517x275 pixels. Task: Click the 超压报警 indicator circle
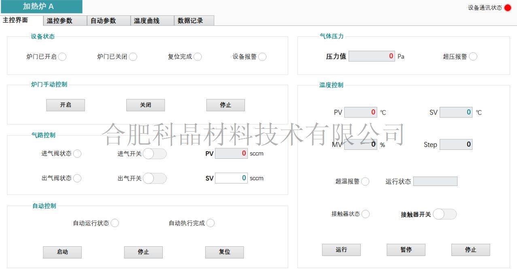tap(473, 57)
